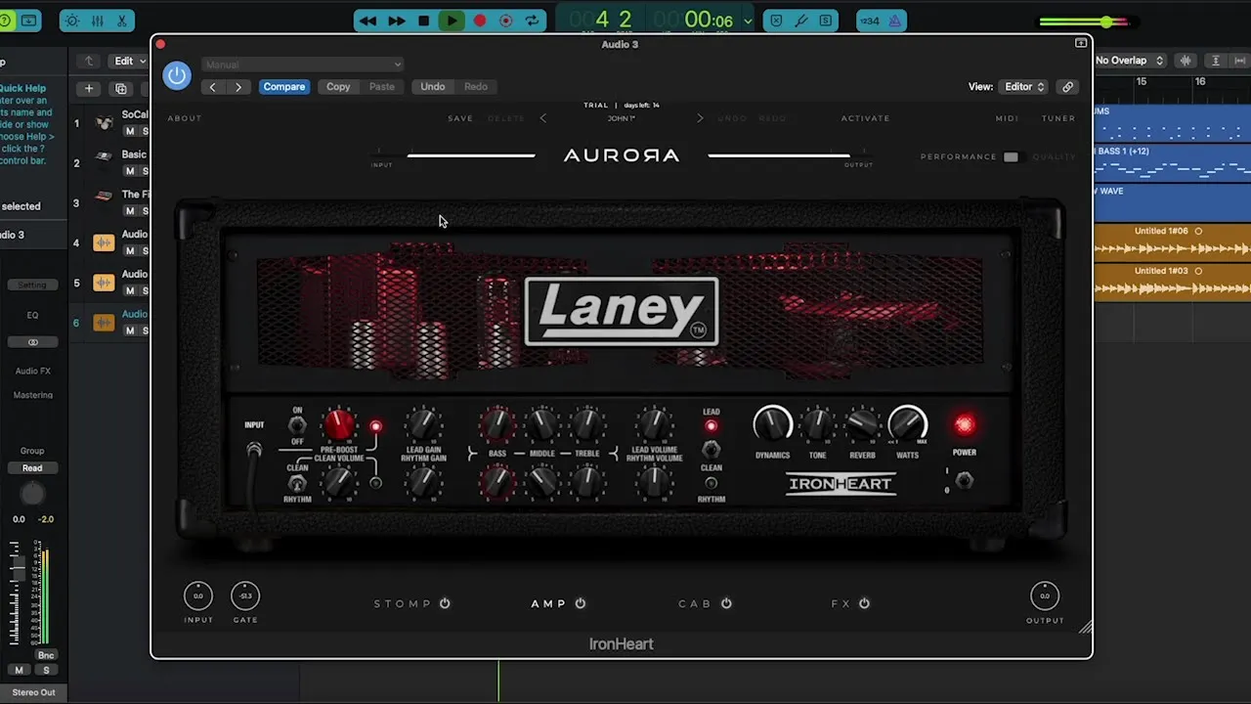Click the Tuner fork icon in control bar
Image resolution: width=1251 pixels, height=704 pixels.
coord(800,21)
